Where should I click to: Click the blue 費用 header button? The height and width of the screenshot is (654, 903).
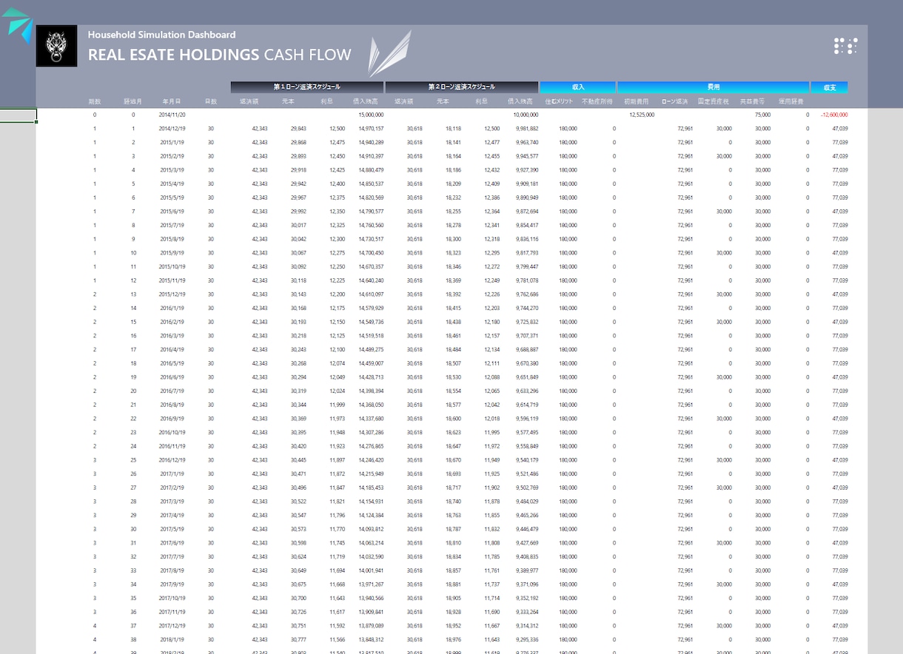[713, 87]
